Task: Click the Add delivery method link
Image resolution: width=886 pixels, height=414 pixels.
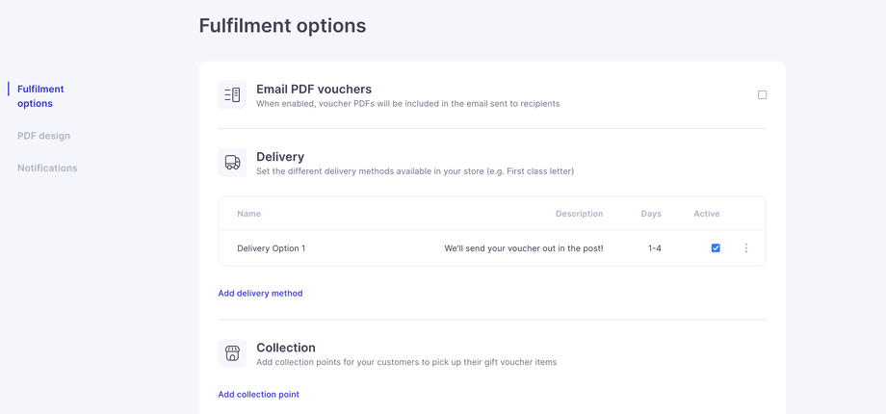Action: [260, 294]
